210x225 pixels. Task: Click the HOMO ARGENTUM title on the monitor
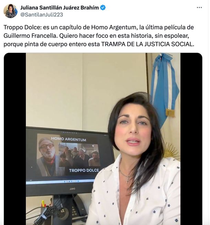[x=69, y=139]
